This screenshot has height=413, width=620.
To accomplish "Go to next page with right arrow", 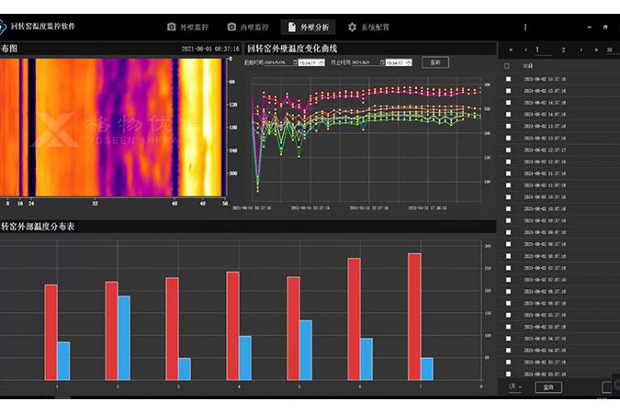I will point(581,50).
